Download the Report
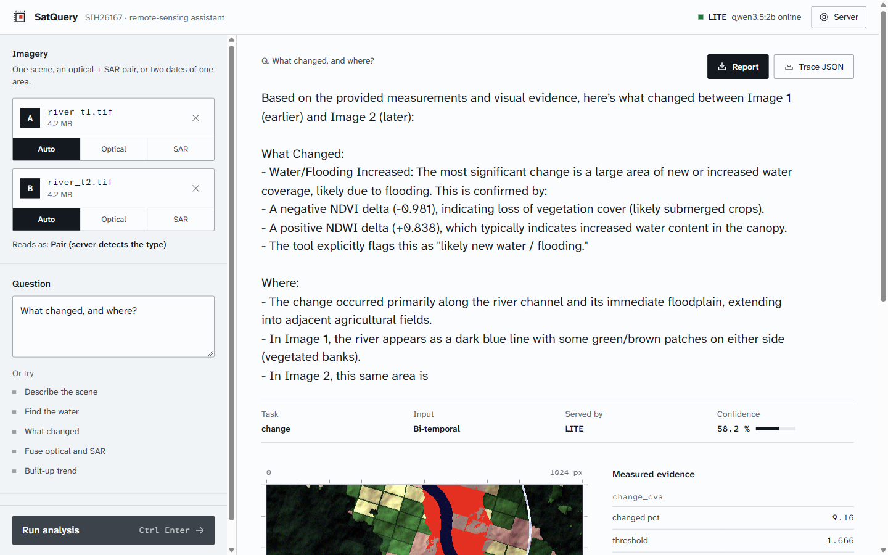 pos(738,67)
